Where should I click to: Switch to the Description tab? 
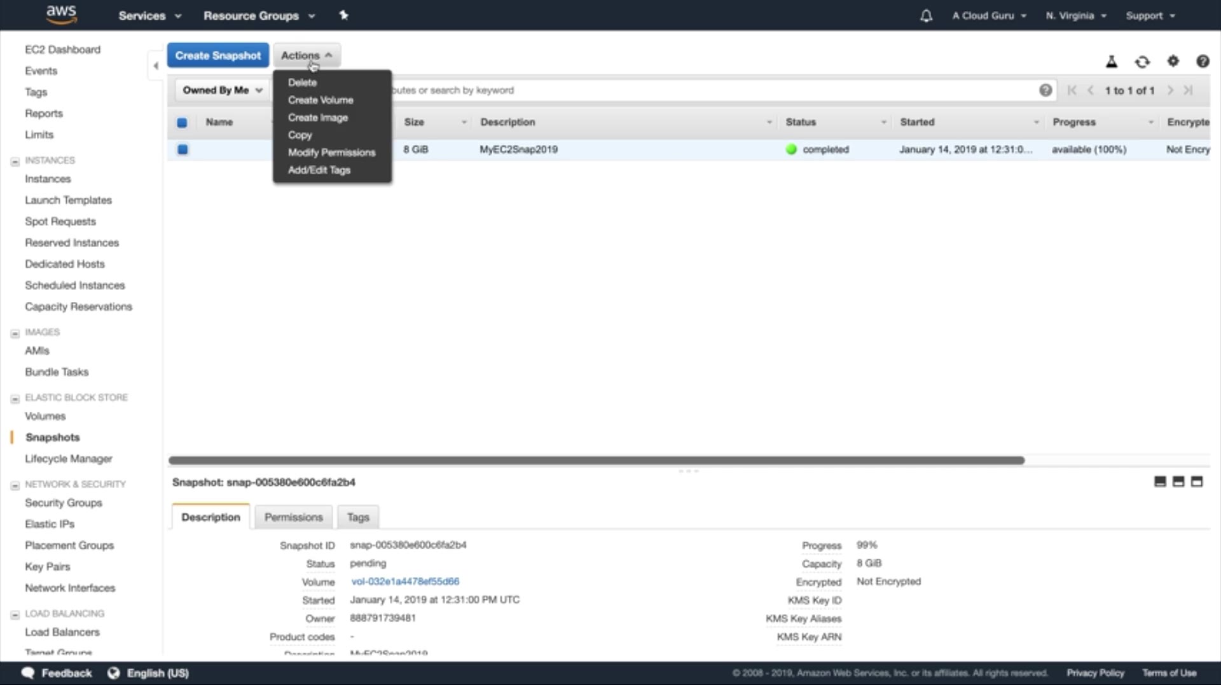pos(210,517)
